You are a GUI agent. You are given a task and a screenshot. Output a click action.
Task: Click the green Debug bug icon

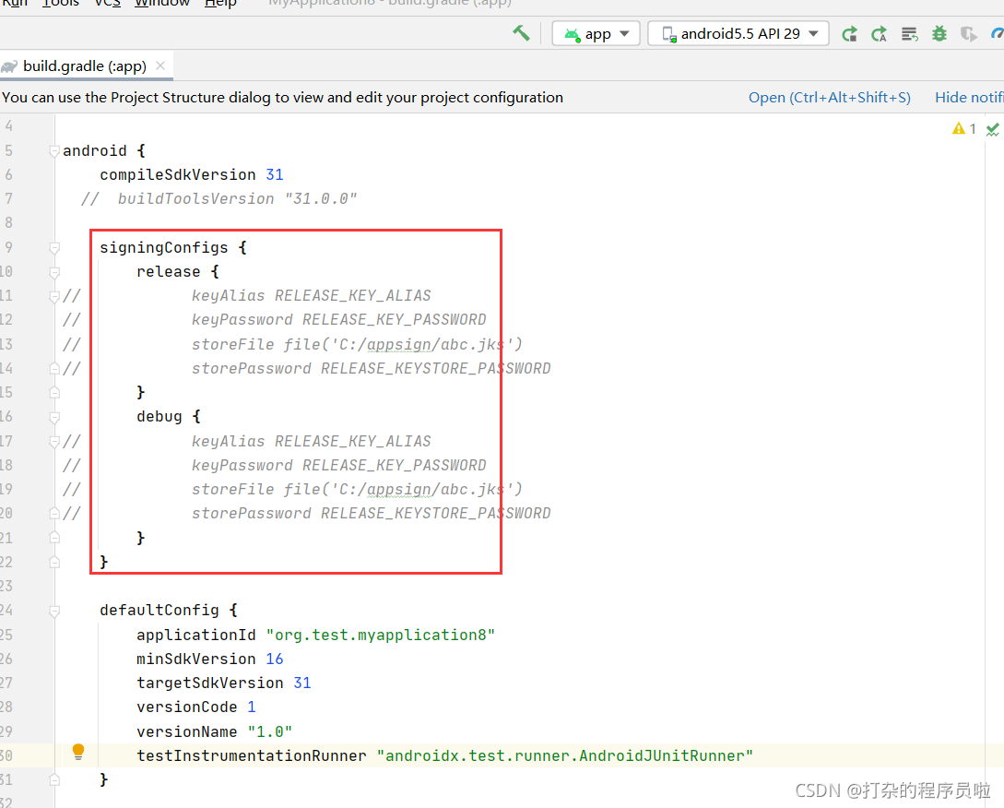click(939, 34)
